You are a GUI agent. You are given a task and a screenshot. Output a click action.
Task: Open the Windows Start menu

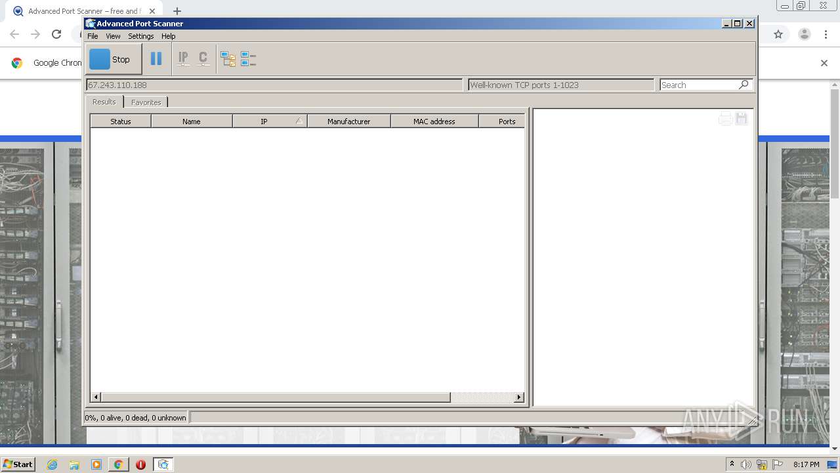click(18, 464)
